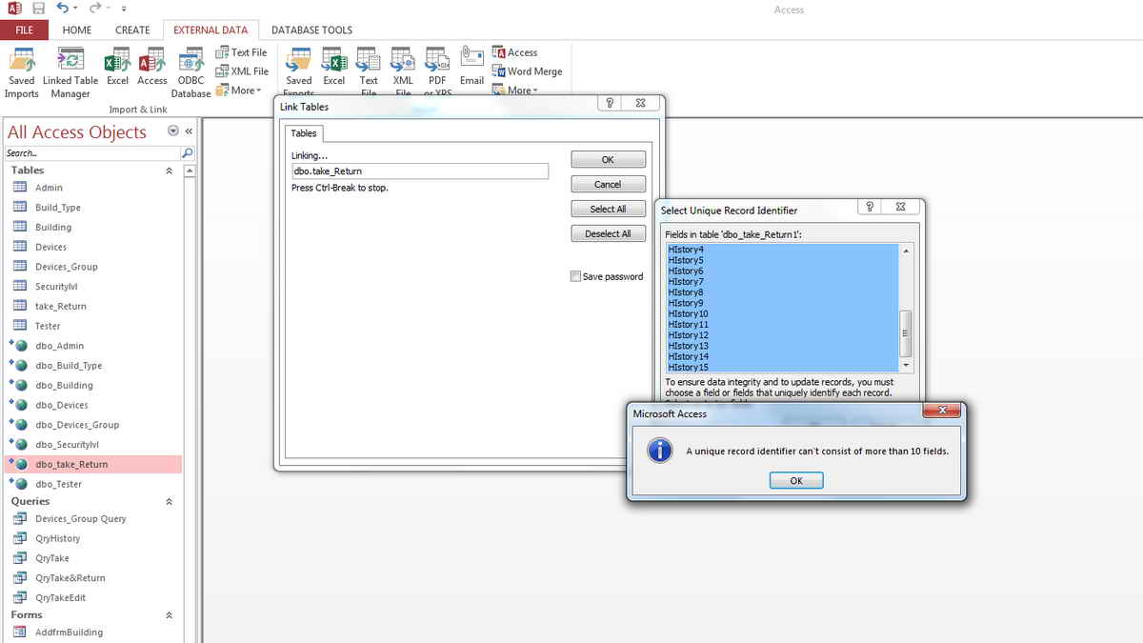This screenshot has height=643, width=1143.
Task: Export to Text File in Export group
Action: click(x=369, y=70)
